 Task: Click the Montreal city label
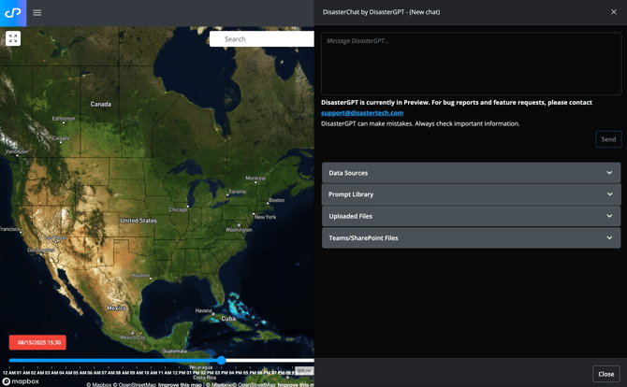(255, 179)
